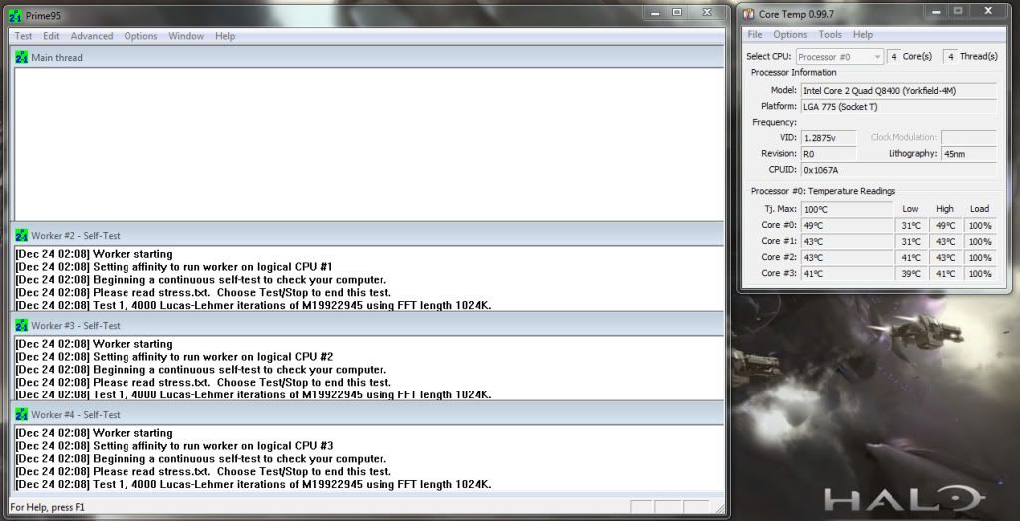The height and width of the screenshot is (521, 1020).
Task: Click Worker #2 line about logical CPU #1
Action: [x=173, y=267]
